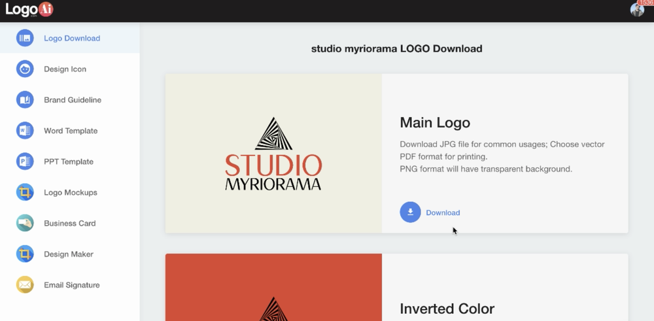The width and height of the screenshot is (654, 321).
Task: Click the Logo Download sidebar icon
Action: pyautogui.click(x=25, y=38)
